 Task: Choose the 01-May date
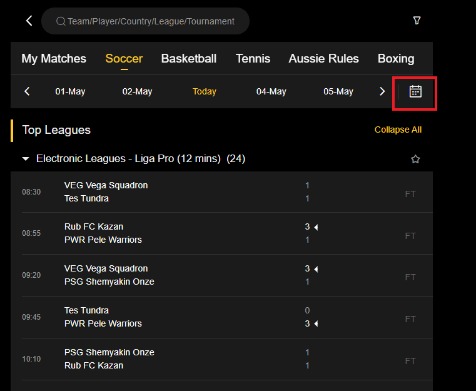(70, 92)
